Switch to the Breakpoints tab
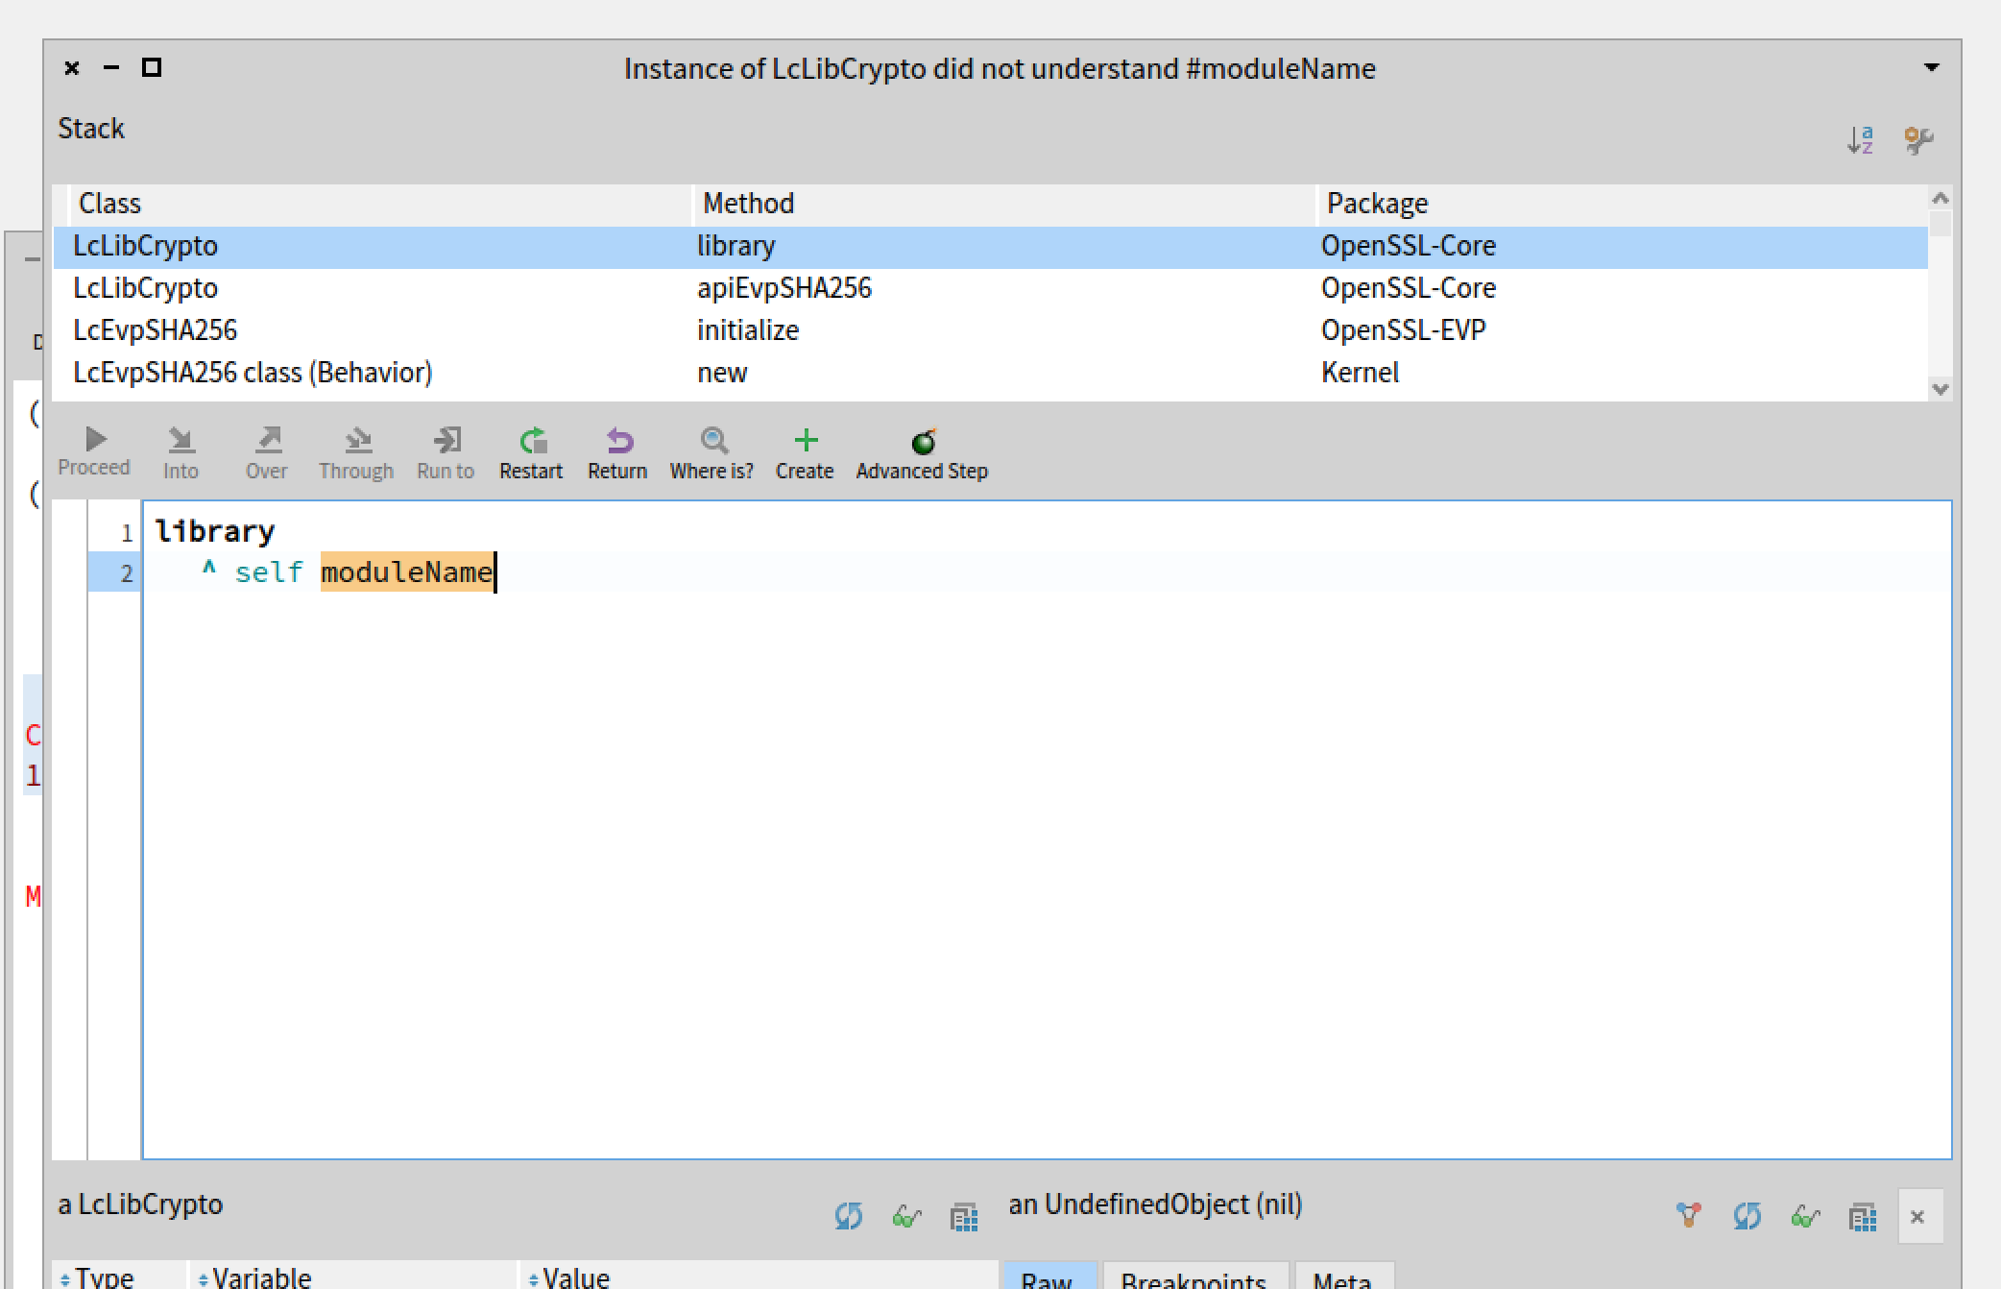Image resolution: width=2001 pixels, height=1289 pixels. pyautogui.click(x=1193, y=1278)
